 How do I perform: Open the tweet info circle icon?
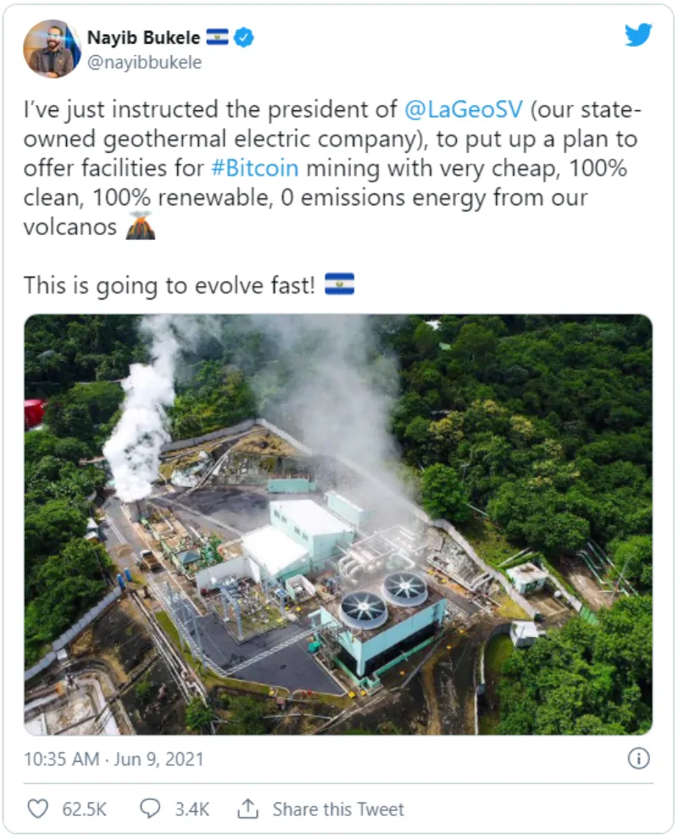point(639,758)
